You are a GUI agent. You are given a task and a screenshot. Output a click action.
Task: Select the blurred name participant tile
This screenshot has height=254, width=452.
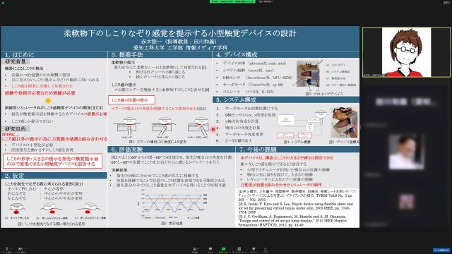[407, 102]
